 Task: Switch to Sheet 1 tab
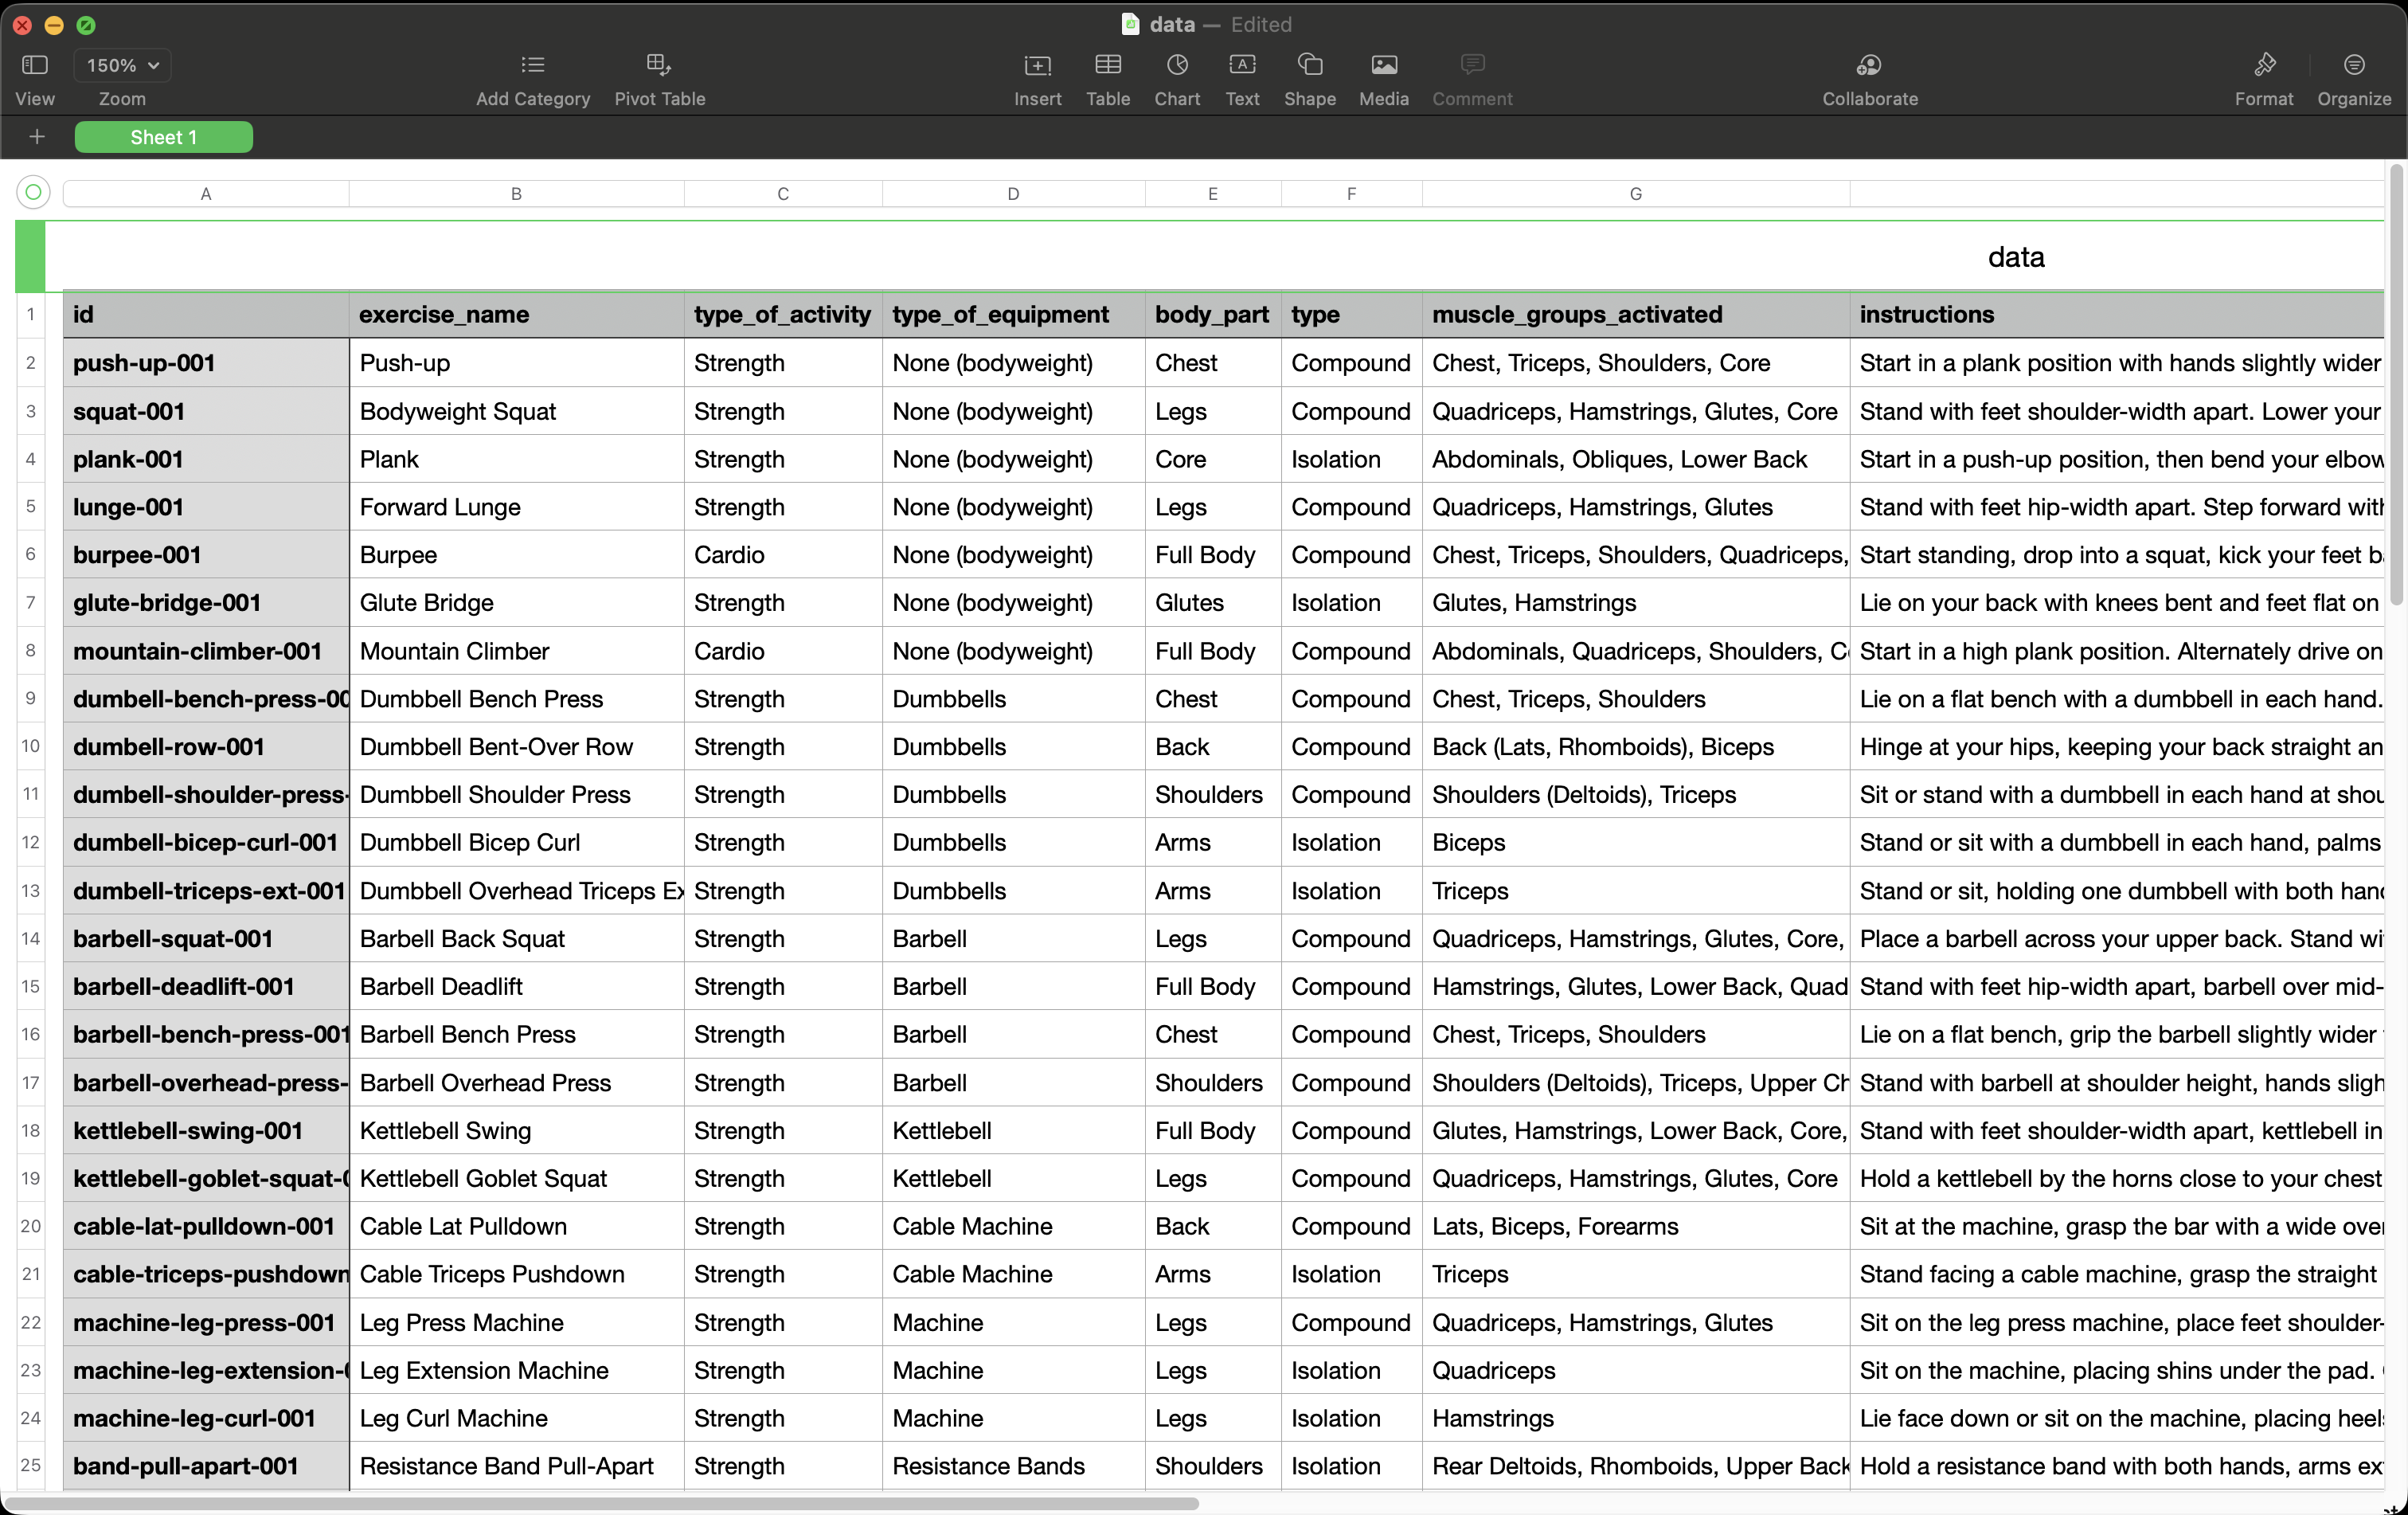coord(164,137)
